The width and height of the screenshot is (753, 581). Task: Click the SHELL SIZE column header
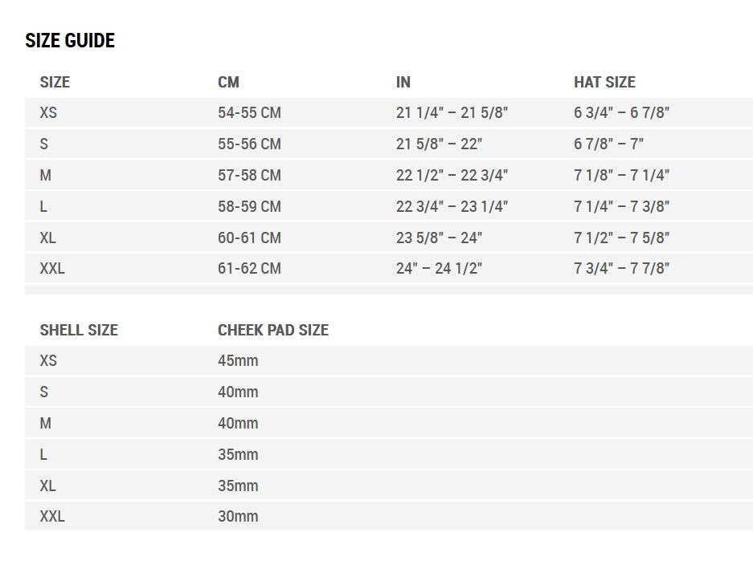(x=79, y=330)
